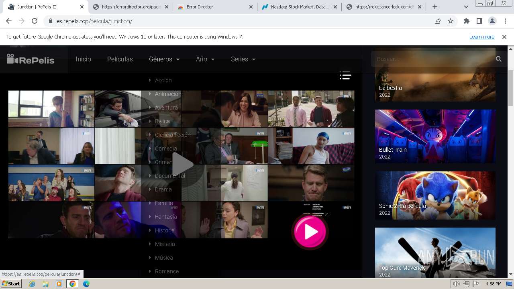514x289 pixels.
Task: Open the Extensions puzzle icon
Action: pos(467,21)
